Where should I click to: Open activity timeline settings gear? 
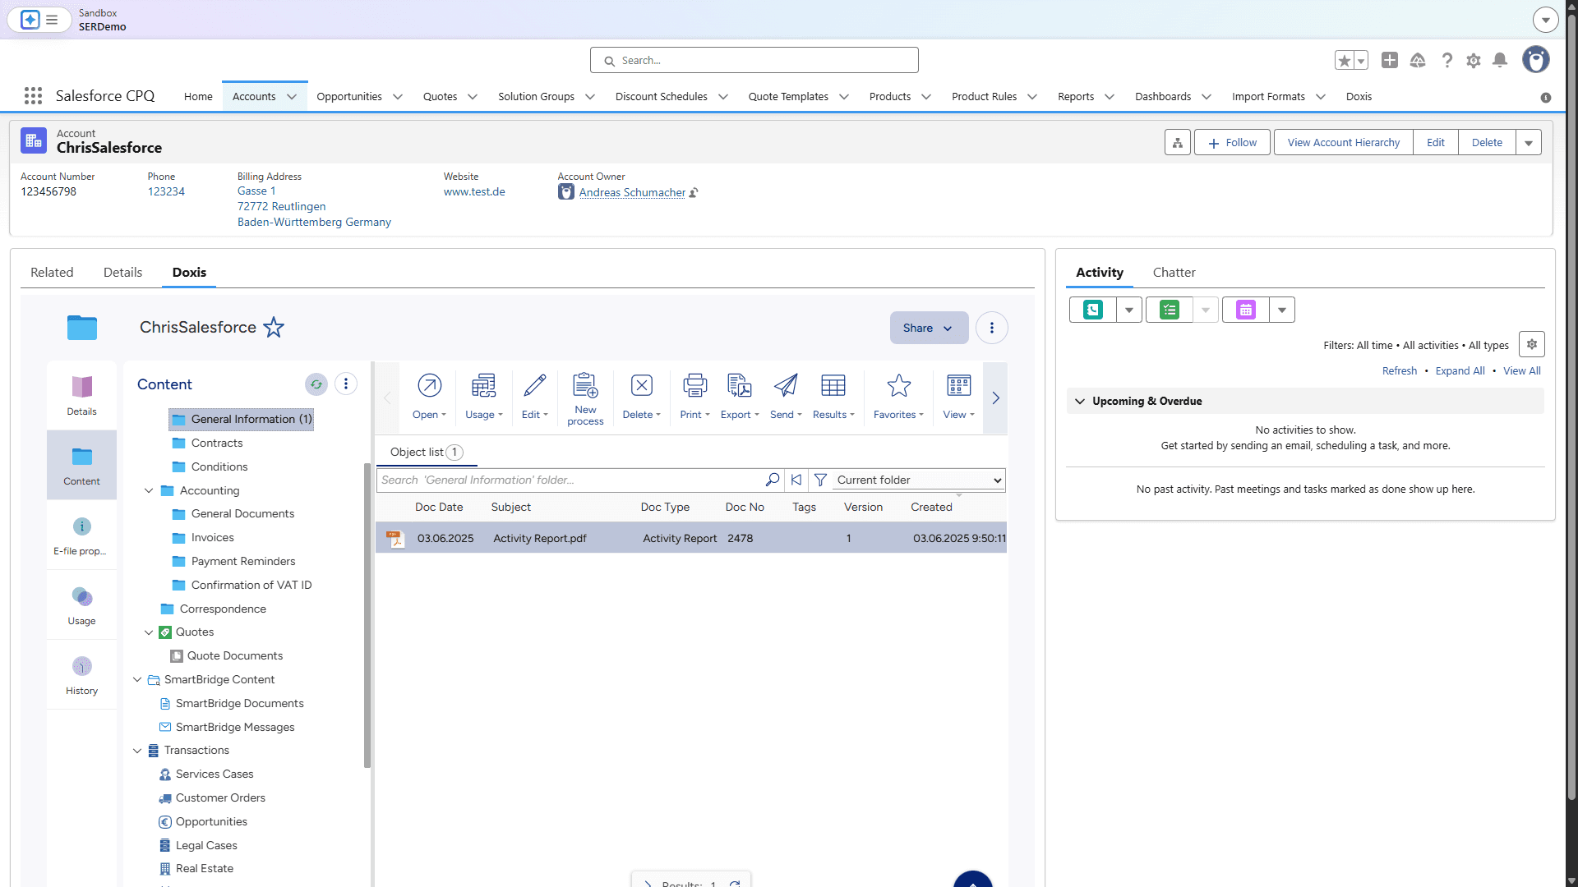point(1532,344)
